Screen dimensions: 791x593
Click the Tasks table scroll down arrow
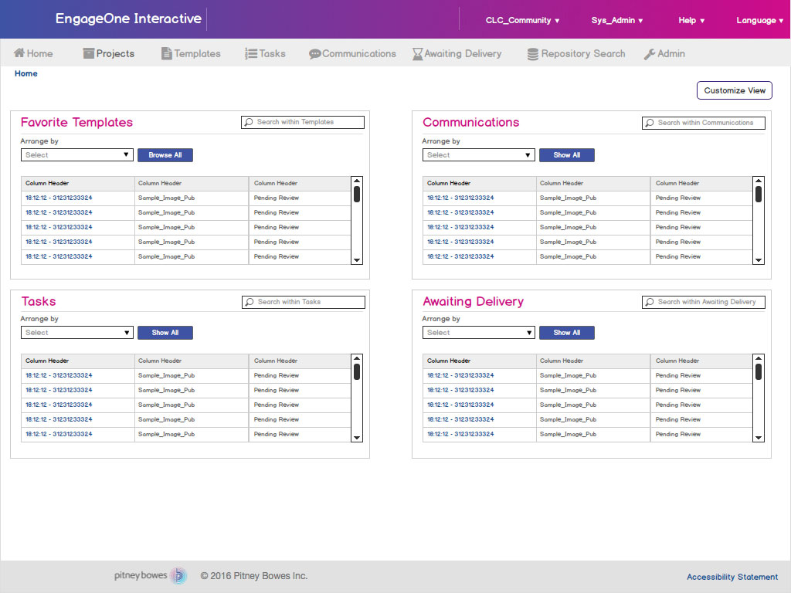pos(357,438)
